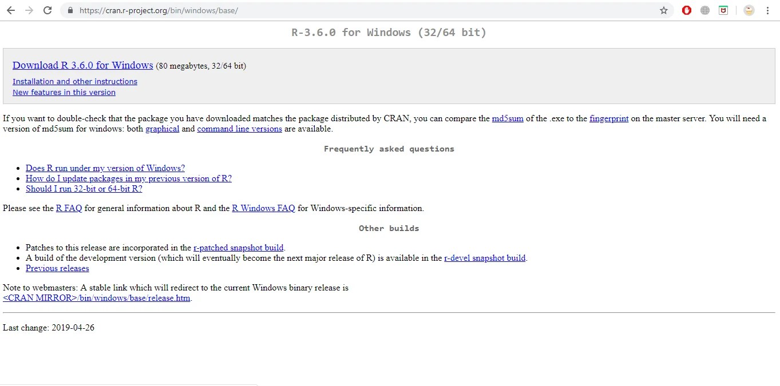Open Chrome's three-dot menu
The image size is (780, 386).
pos(767,10)
